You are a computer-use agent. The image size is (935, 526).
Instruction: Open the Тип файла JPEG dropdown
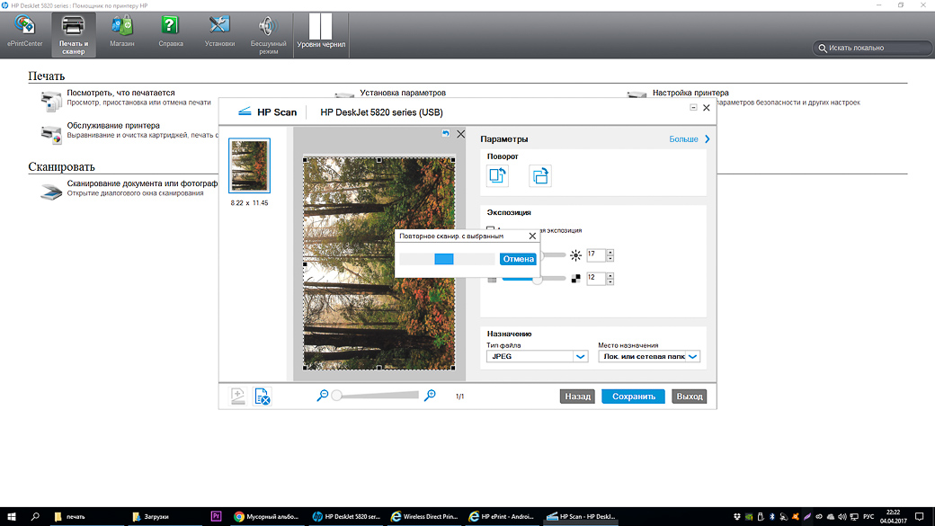click(x=538, y=357)
